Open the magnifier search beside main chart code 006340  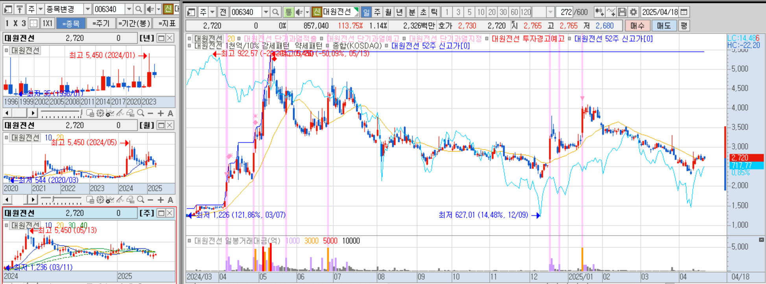click(275, 12)
